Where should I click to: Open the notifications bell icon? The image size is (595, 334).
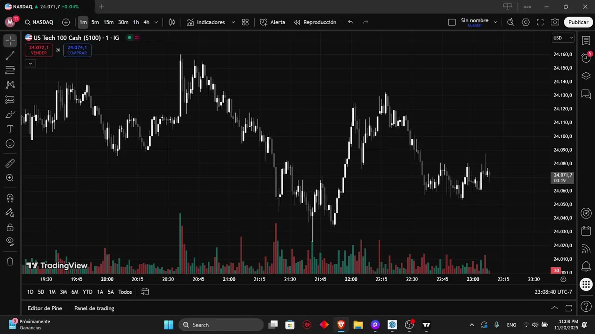pos(586,267)
